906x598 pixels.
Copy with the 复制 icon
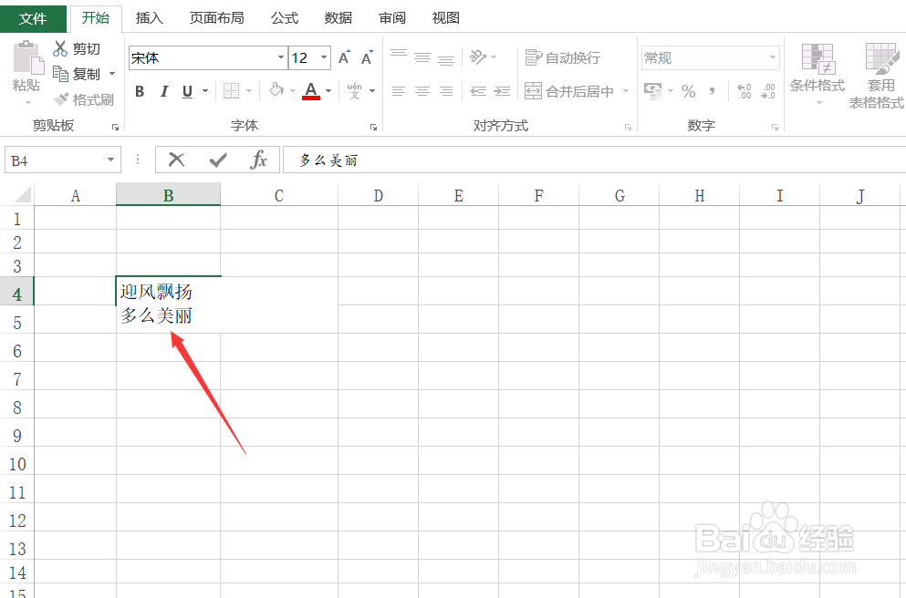click(60, 73)
